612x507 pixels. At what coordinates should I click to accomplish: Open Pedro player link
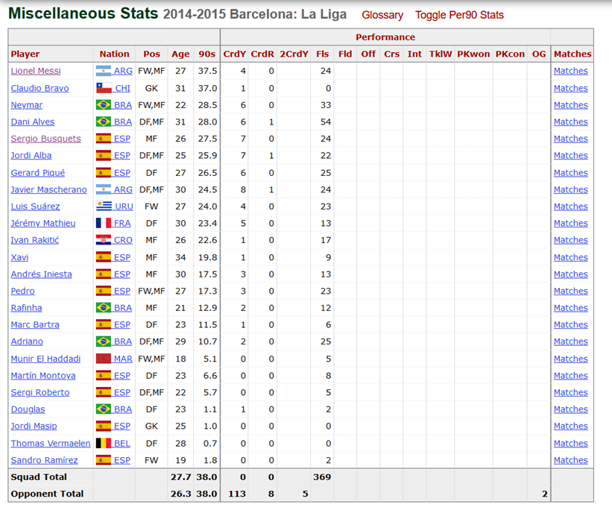[22, 291]
